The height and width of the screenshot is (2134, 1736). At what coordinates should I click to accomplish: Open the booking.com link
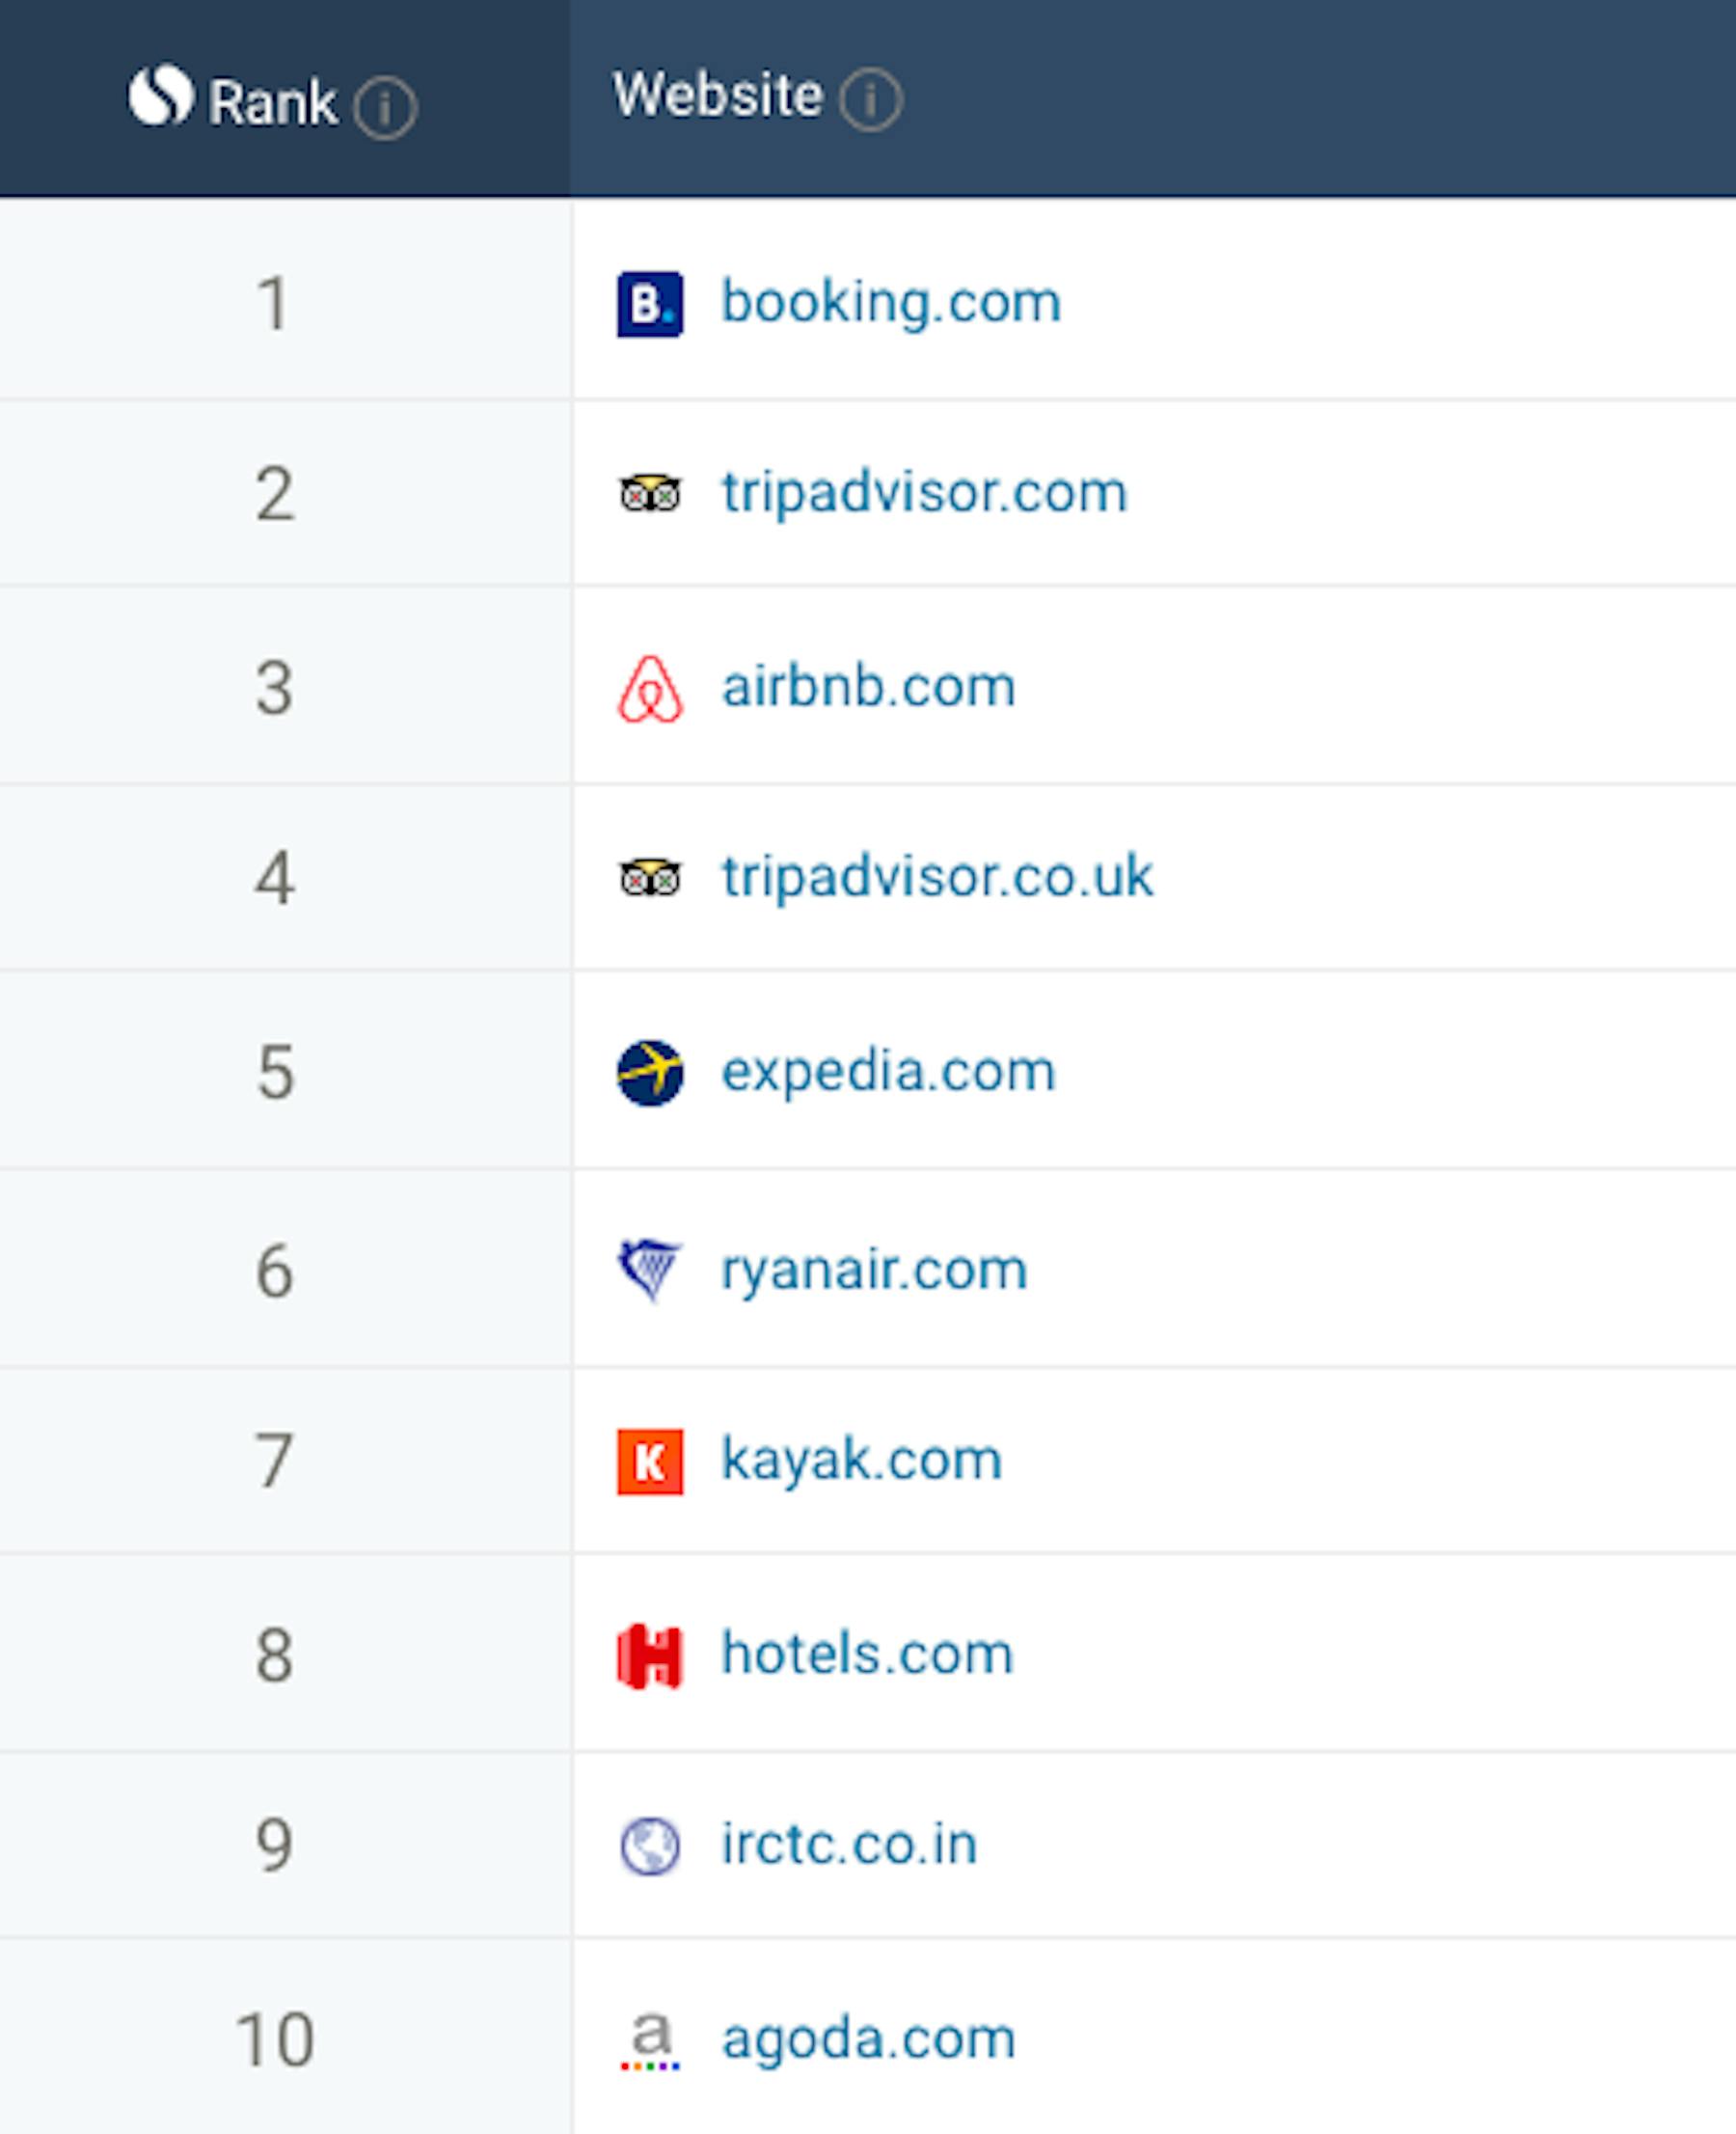(x=891, y=303)
